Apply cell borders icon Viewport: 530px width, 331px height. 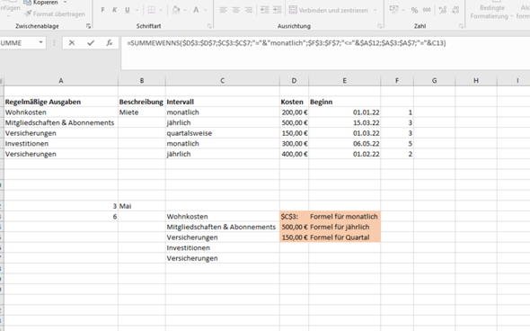[x=152, y=10]
